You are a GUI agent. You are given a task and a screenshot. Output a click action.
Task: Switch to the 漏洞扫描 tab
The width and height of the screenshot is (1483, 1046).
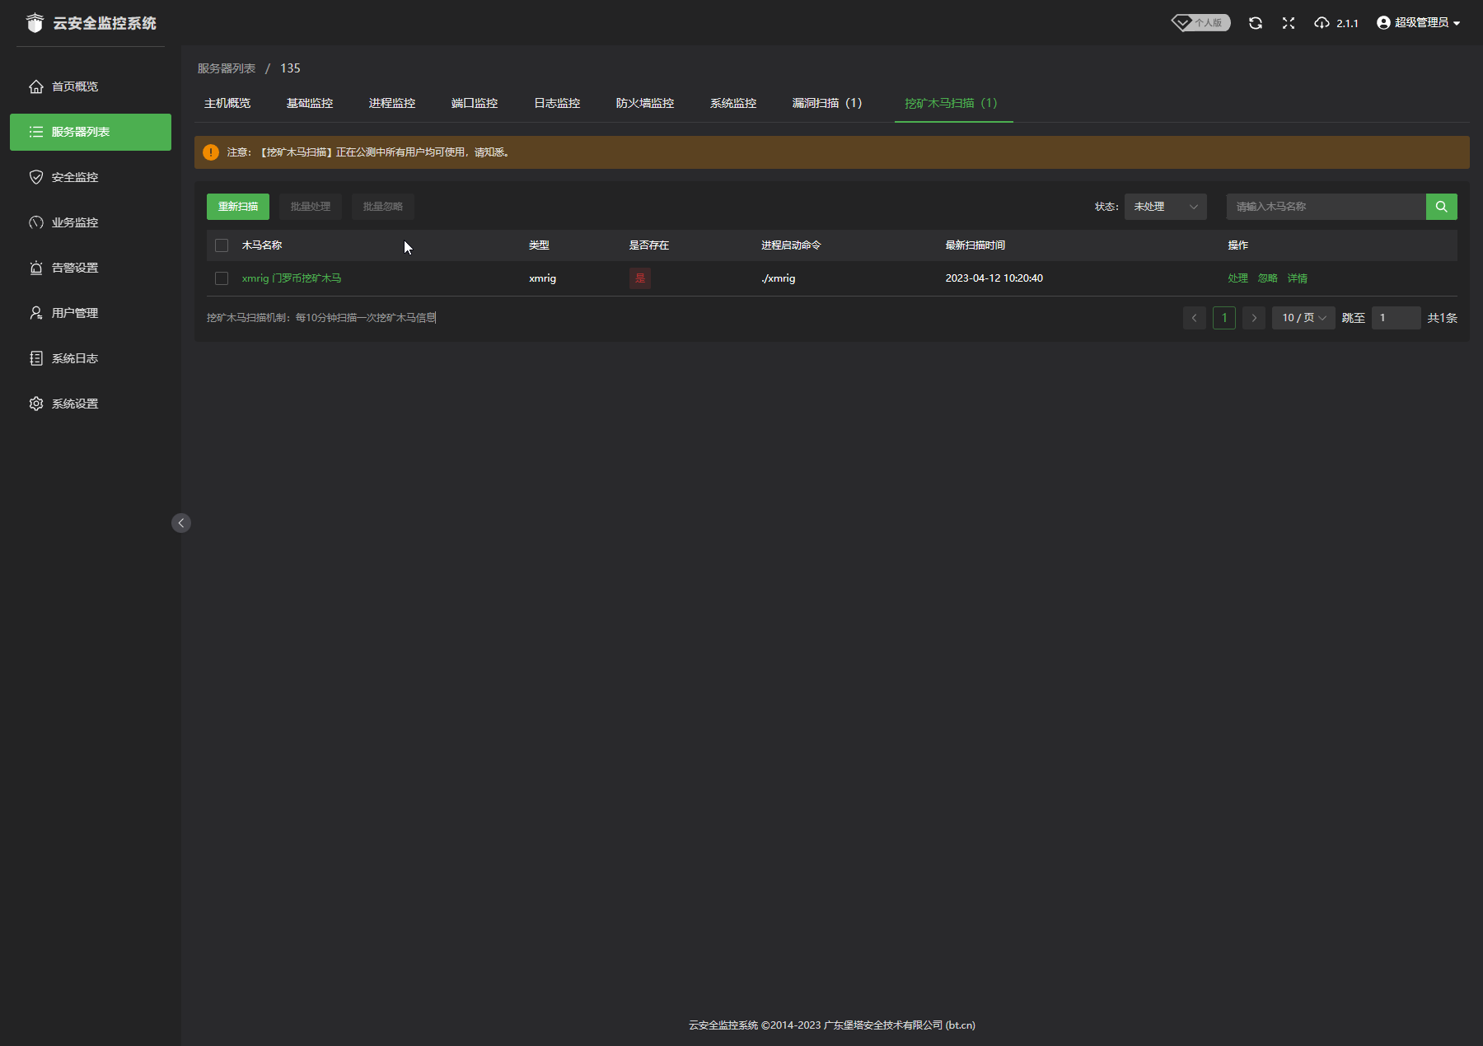826,103
